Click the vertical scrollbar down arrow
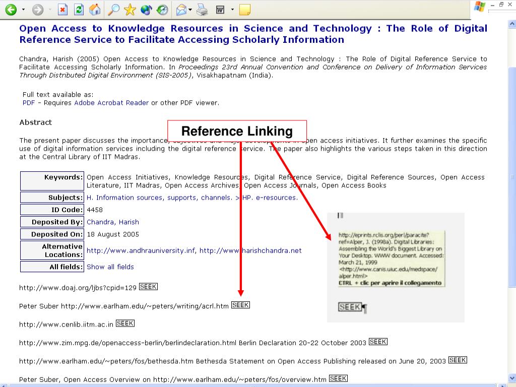This screenshot has width=516, height=387. point(512,378)
